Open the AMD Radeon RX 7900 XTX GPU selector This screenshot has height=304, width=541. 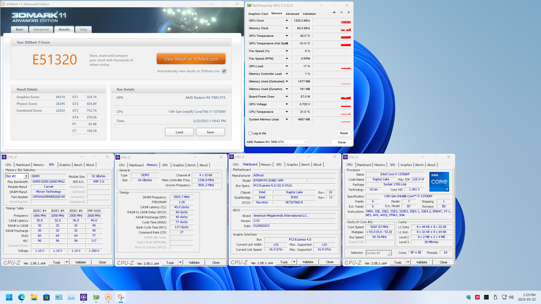(x=276, y=142)
